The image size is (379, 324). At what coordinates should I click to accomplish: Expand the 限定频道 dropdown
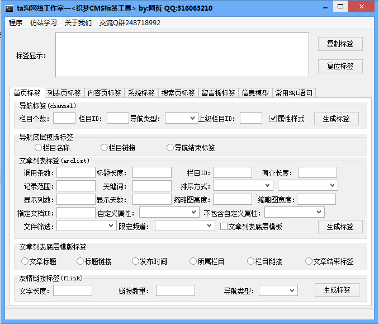click(x=184, y=226)
